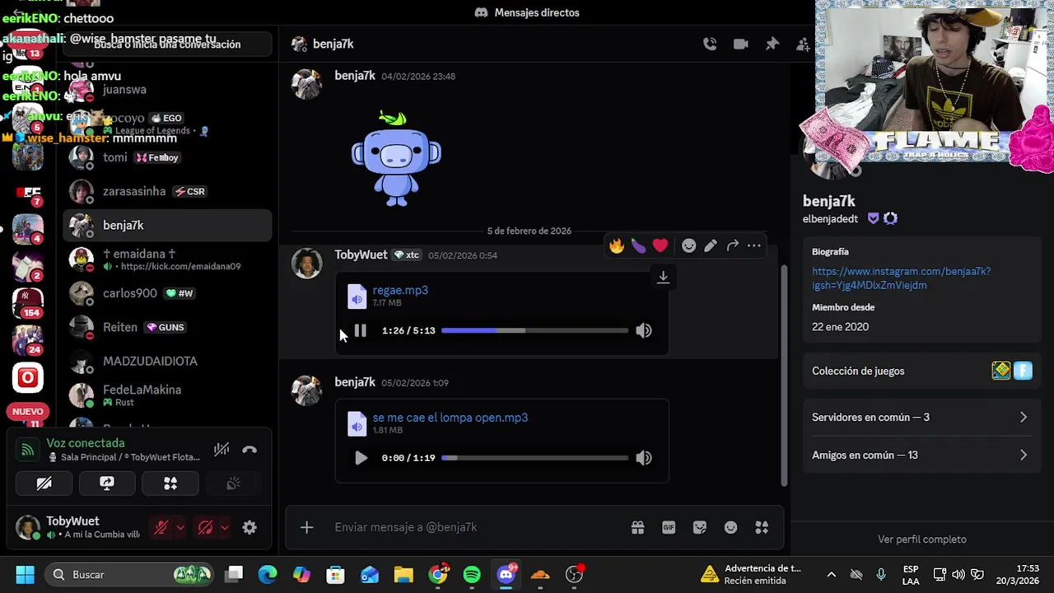React with the red heart emoji
The height and width of the screenshot is (593, 1054).
pyautogui.click(x=660, y=245)
